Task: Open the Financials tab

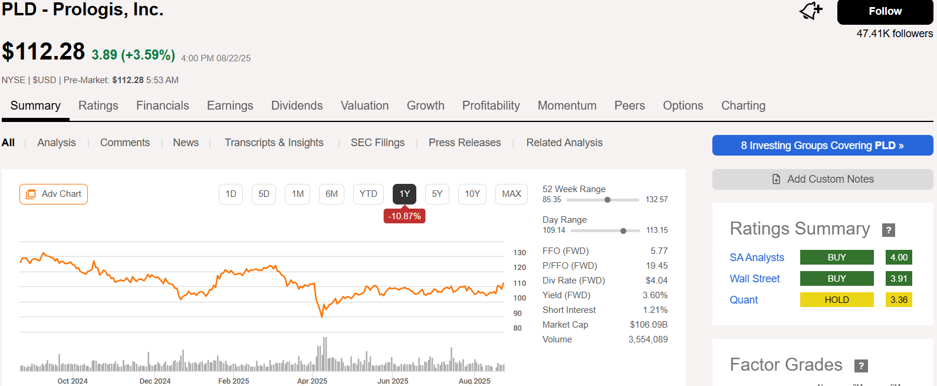Action: 163,105
